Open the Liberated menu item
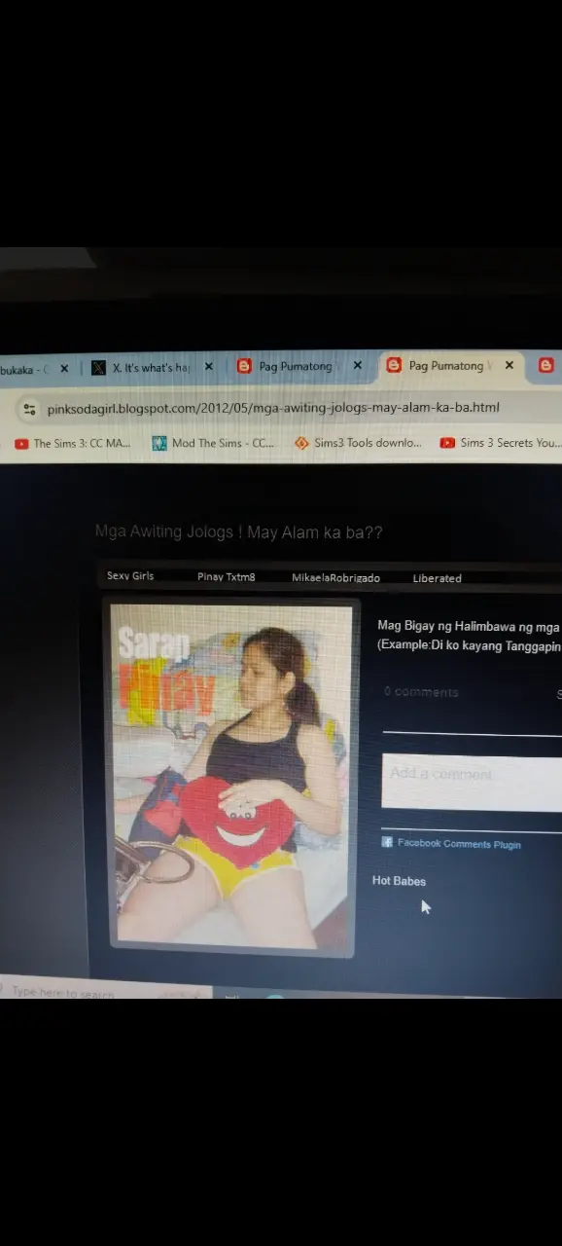Image resolution: width=562 pixels, height=1246 pixels. pos(437,578)
